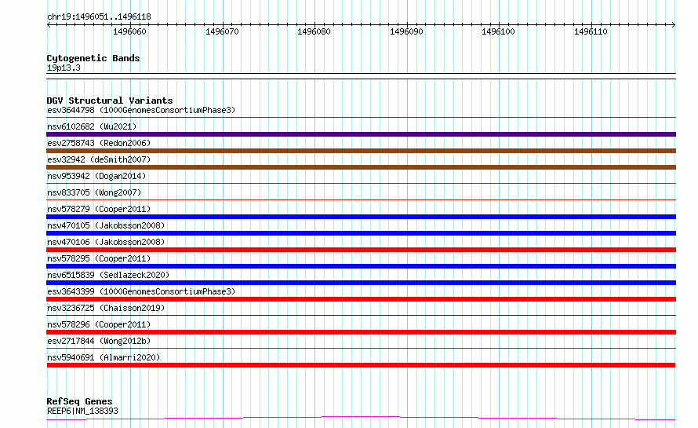This screenshot has width=698, height=428.
Task: Open the REEP6|NM_138393 gene label
Action: click(x=82, y=411)
